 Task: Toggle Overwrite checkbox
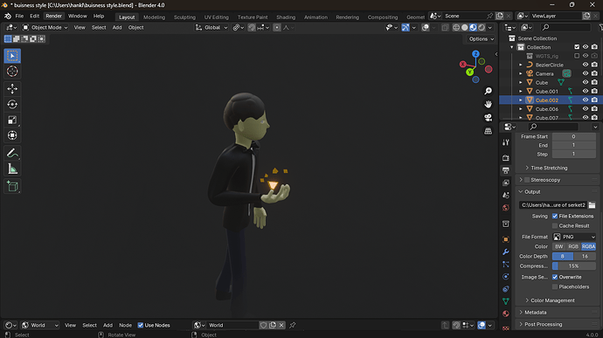[555, 277]
